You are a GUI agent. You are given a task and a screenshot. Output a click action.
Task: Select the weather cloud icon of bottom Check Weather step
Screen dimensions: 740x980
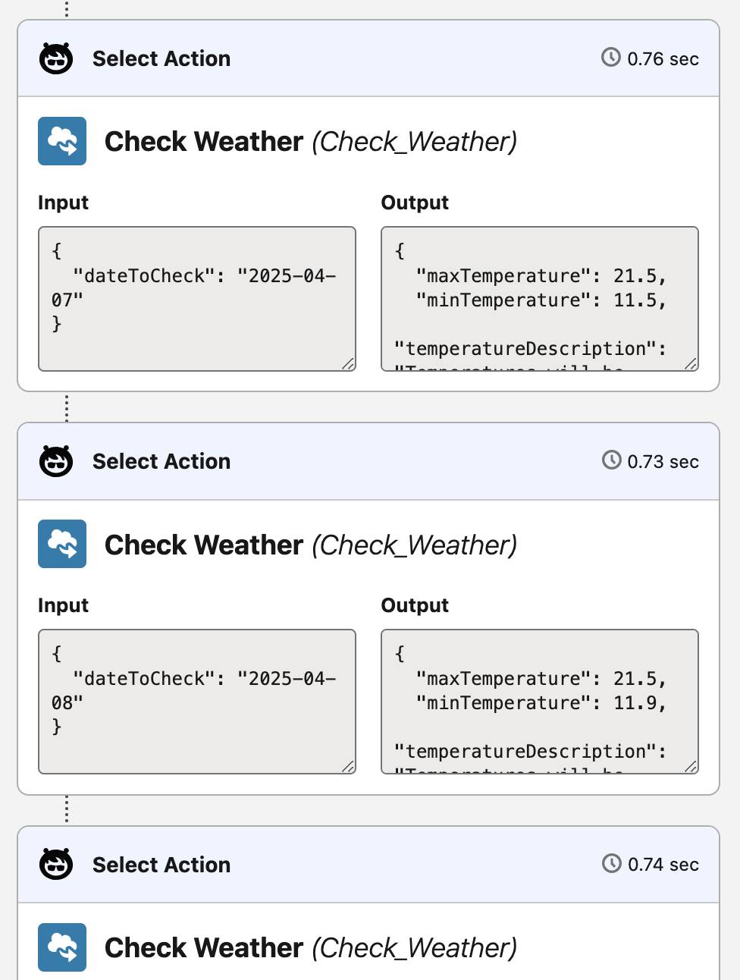click(x=61, y=947)
